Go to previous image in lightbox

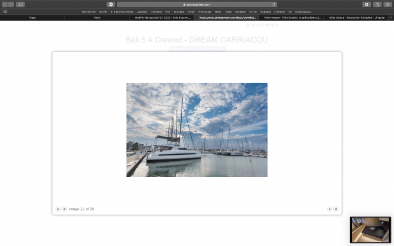click(x=58, y=209)
